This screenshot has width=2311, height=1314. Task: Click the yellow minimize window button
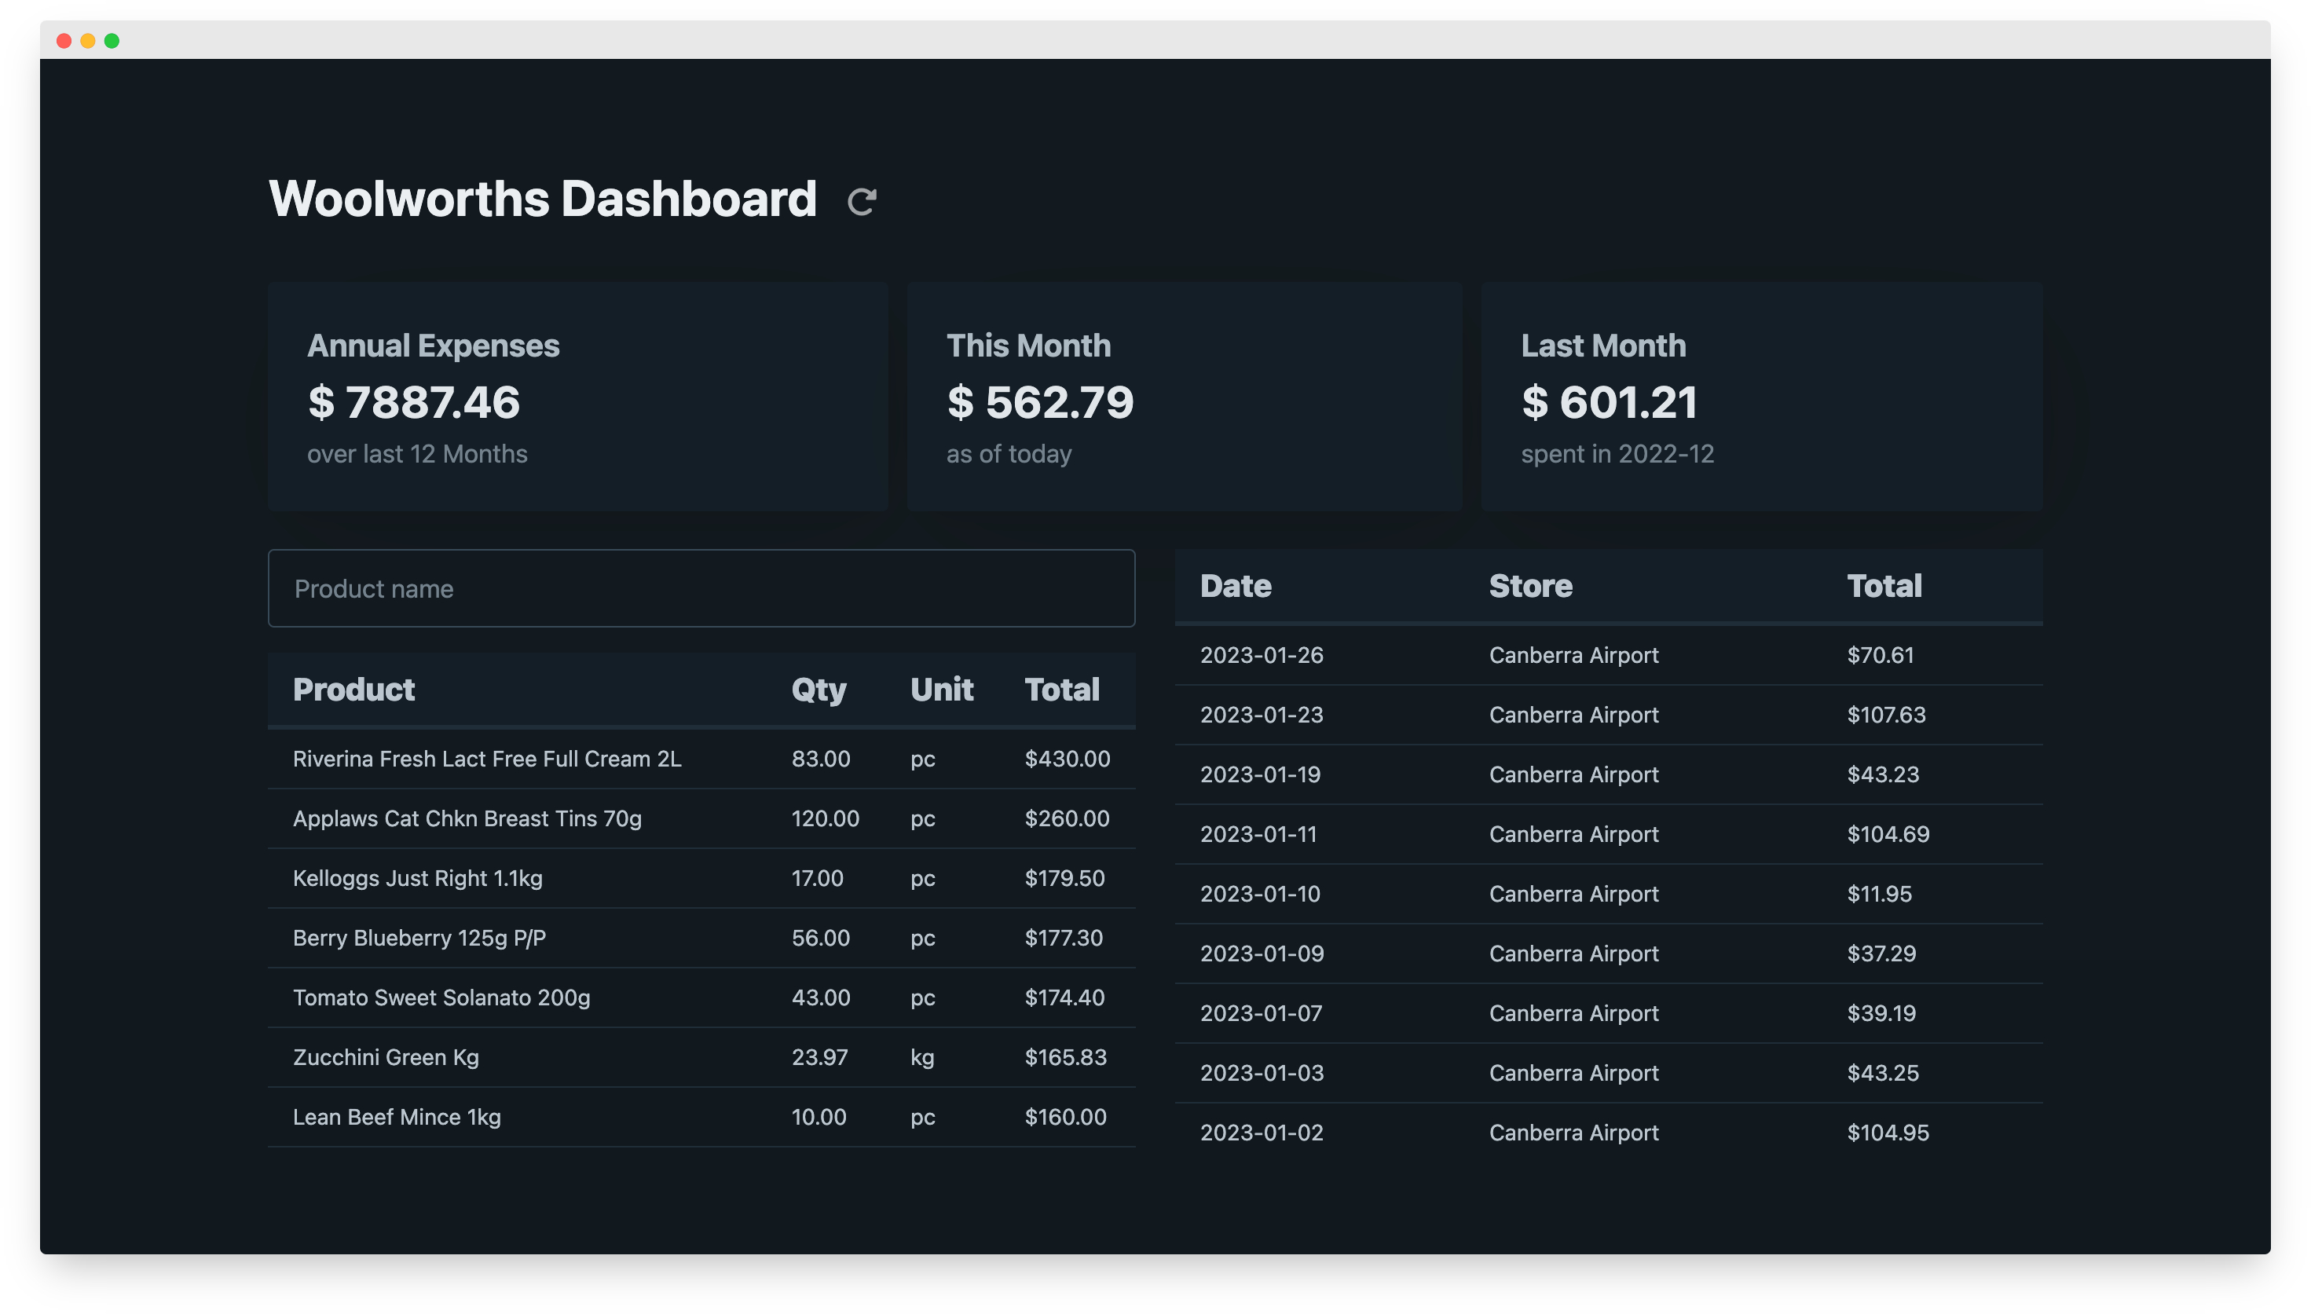click(x=87, y=41)
